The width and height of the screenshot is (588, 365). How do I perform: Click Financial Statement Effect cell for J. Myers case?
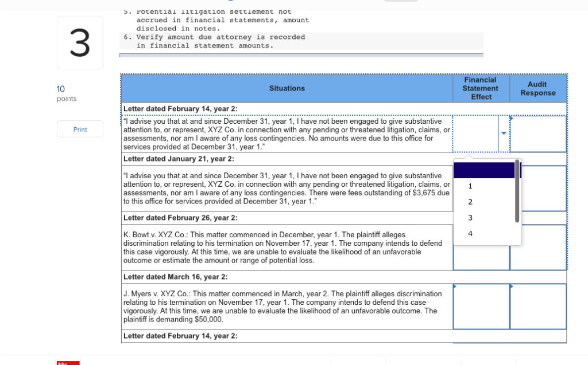click(x=481, y=307)
